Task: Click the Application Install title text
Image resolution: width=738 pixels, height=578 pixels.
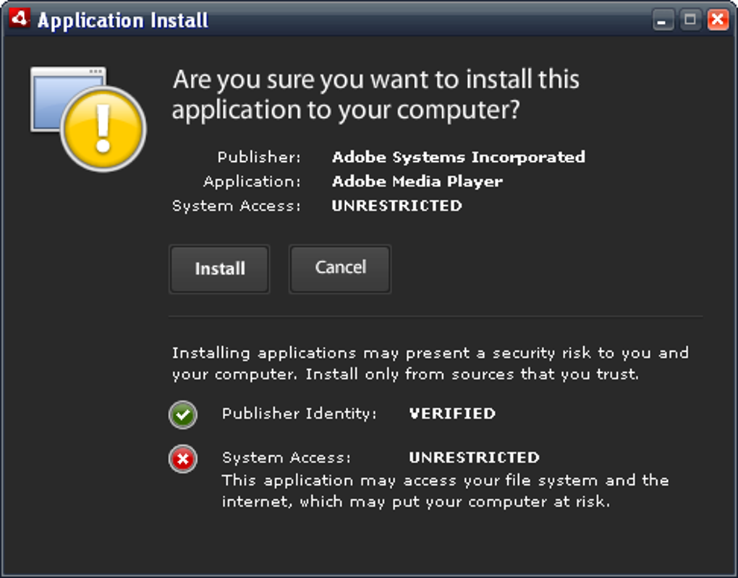Action: 123,20
